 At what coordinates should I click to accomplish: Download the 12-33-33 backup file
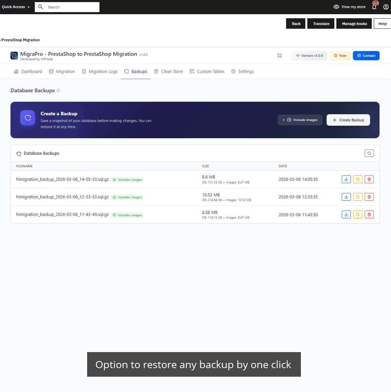pyautogui.click(x=346, y=197)
